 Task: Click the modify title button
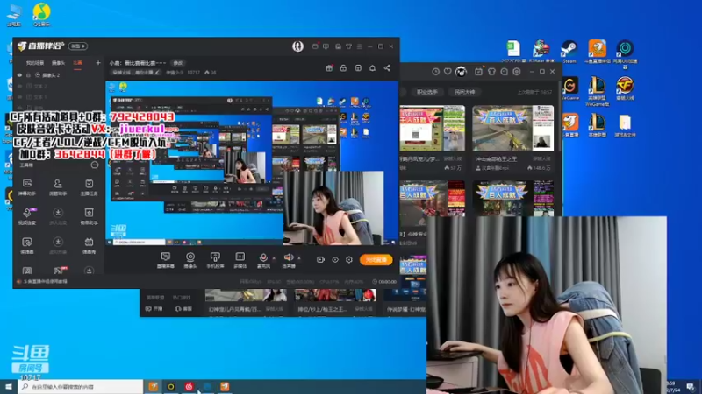[178, 63]
